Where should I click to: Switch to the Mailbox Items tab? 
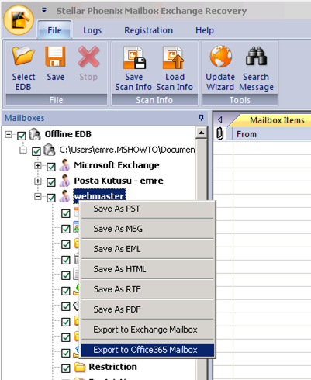point(277,120)
